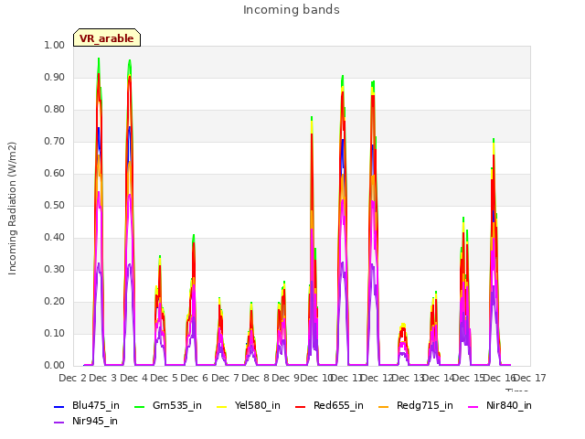The height and width of the screenshot is (439, 585).
Task: Click the purple Nir945_in color marker
Action: [58, 423]
